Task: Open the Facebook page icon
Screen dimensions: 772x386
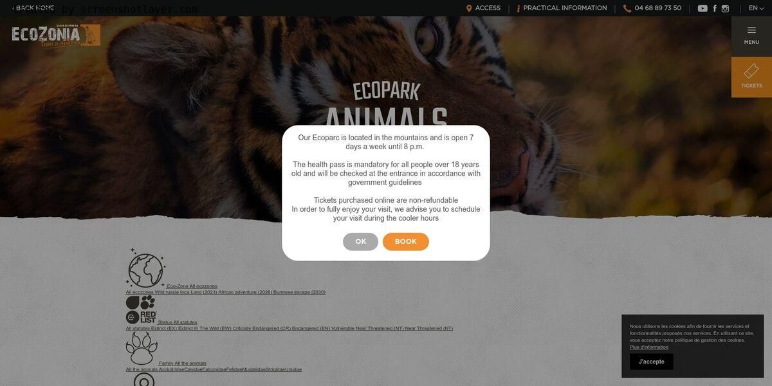Action: click(x=715, y=8)
